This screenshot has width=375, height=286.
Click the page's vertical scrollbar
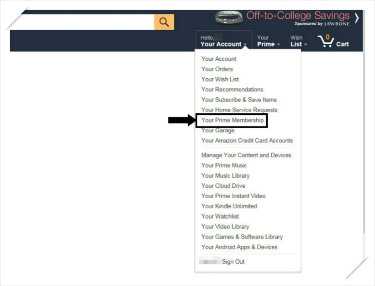pos(364,122)
